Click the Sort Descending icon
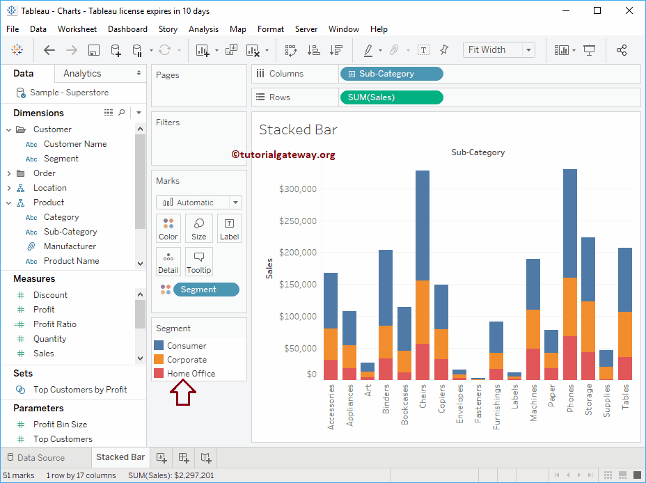The image size is (646, 483). pos(336,50)
